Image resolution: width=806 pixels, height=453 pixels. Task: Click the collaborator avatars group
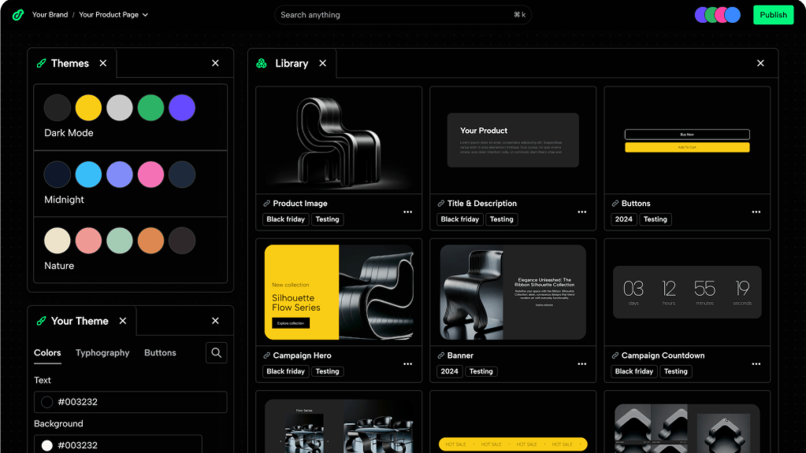pos(717,15)
